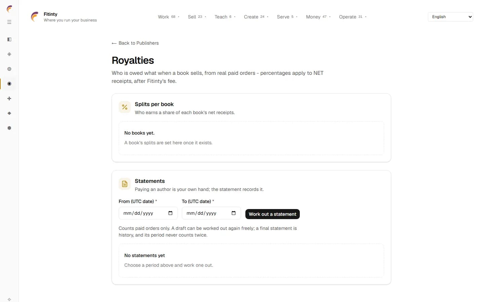The width and height of the screenshot is (484, 302).
Task: Open the plus sign sidebar icon
Action: (x=9, y=99)
